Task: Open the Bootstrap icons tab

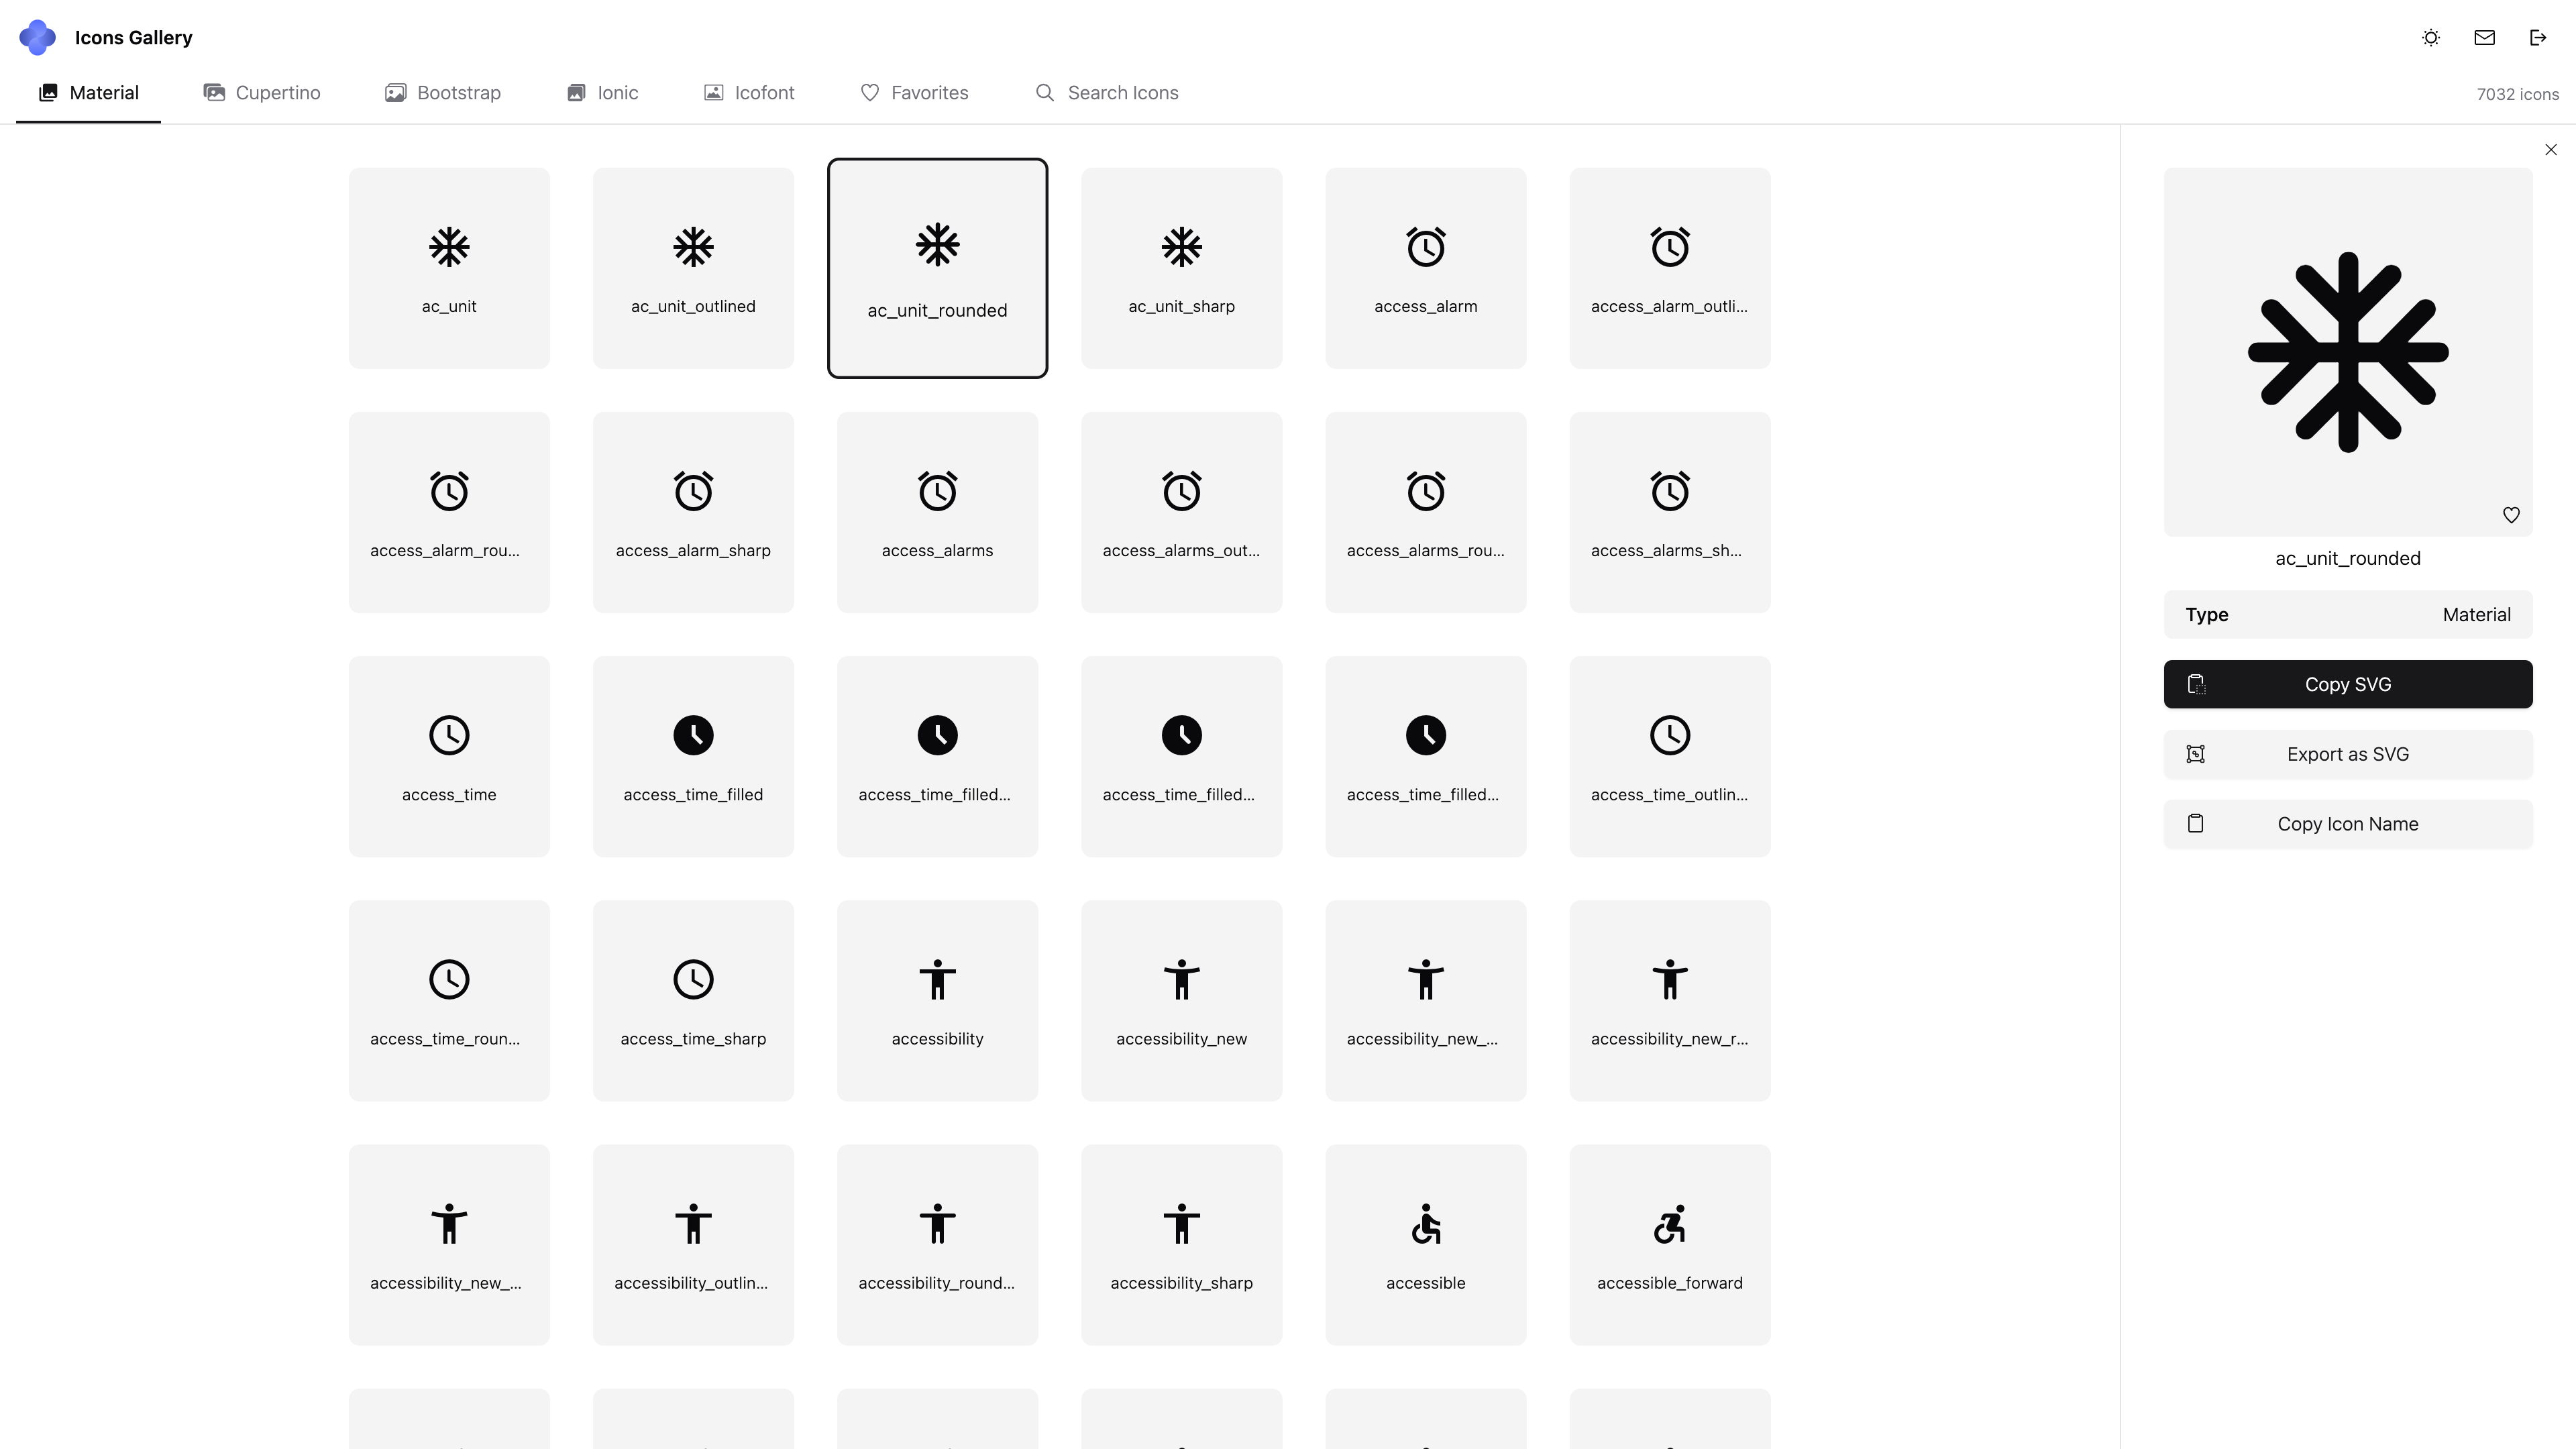Action: [x=443, y=93]
